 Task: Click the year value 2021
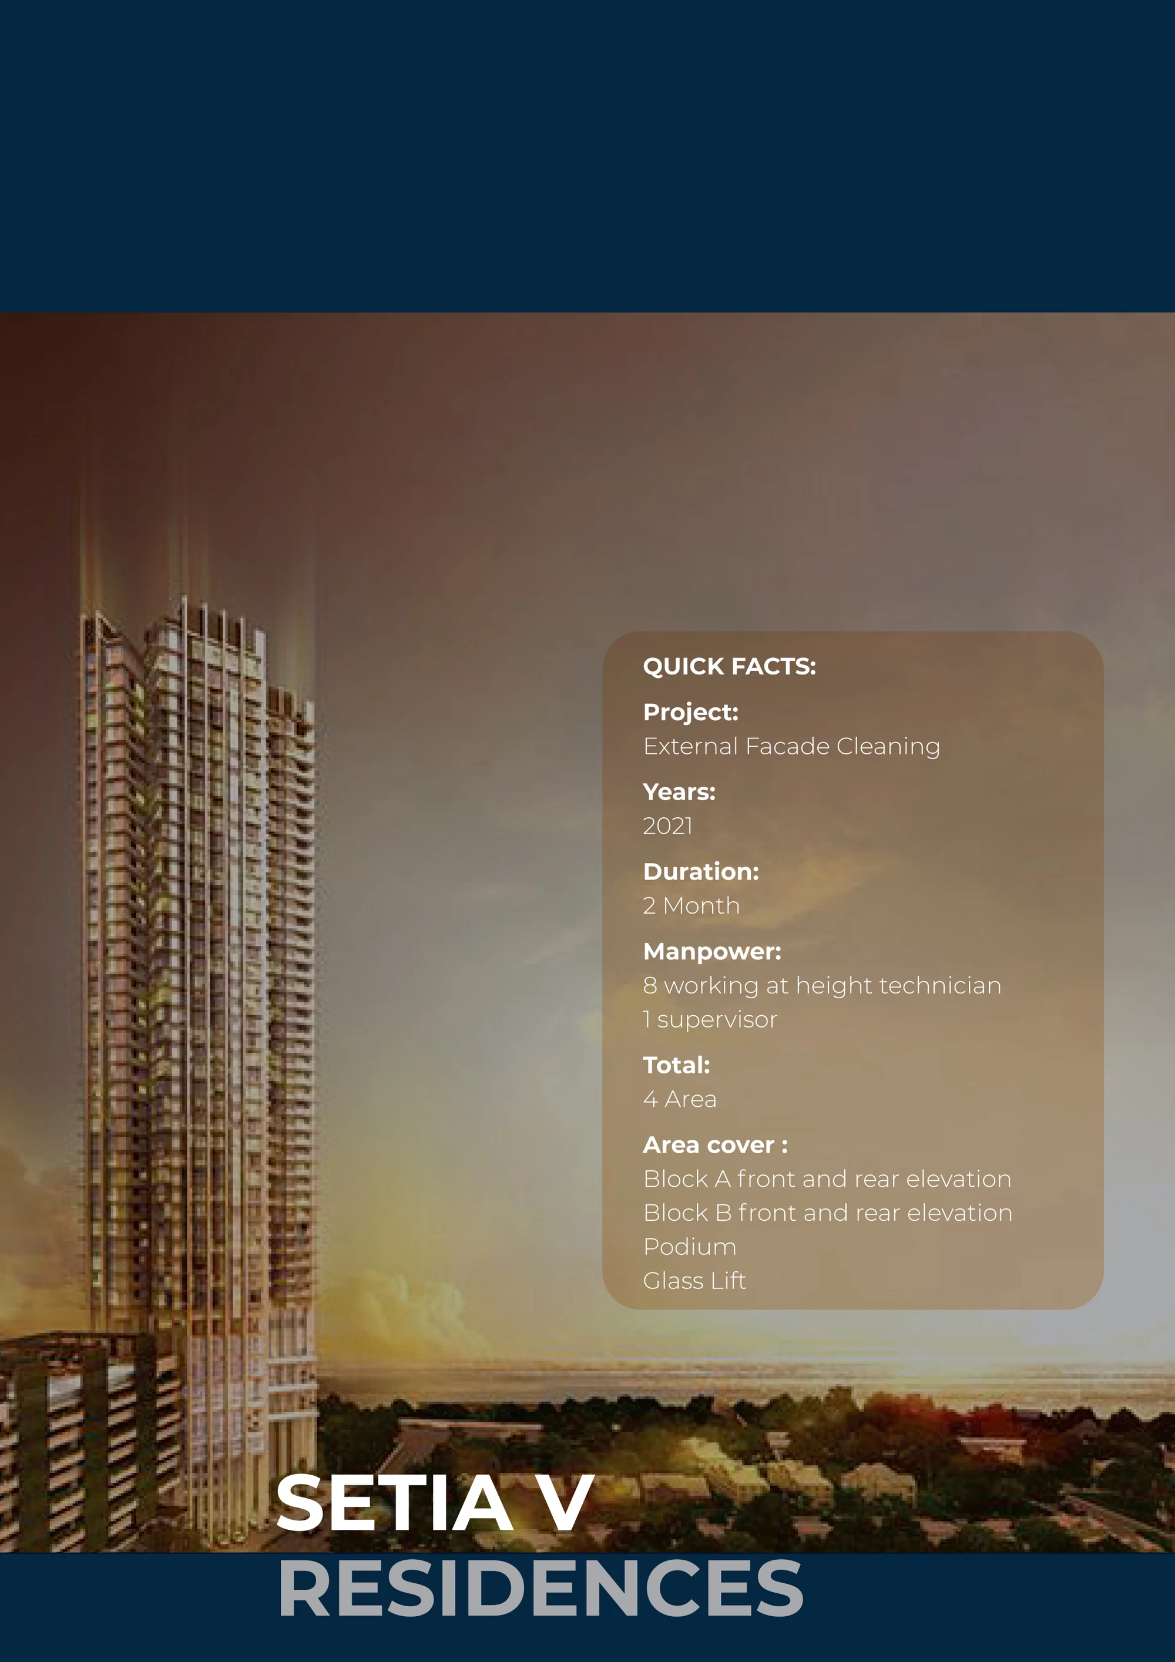(x=667, y=826)
